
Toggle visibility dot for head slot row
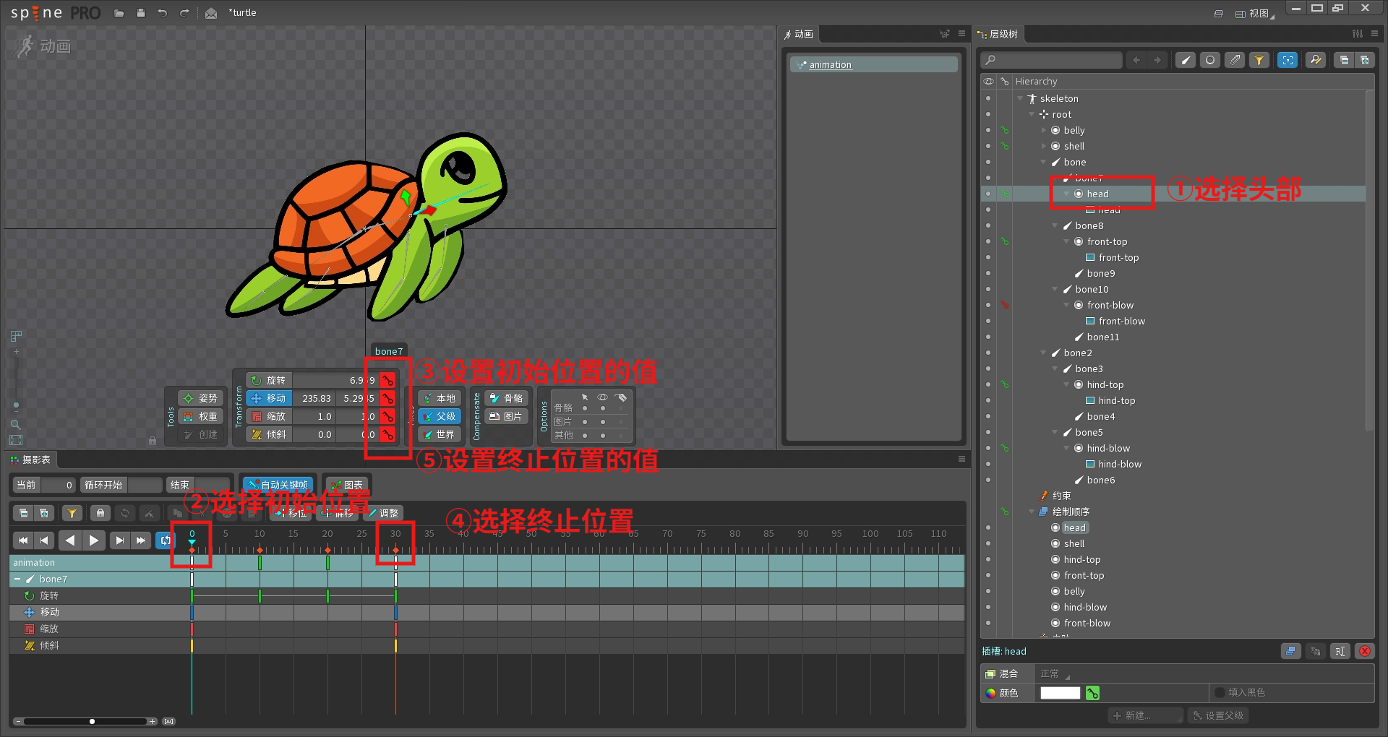click(x=988, y=194)
